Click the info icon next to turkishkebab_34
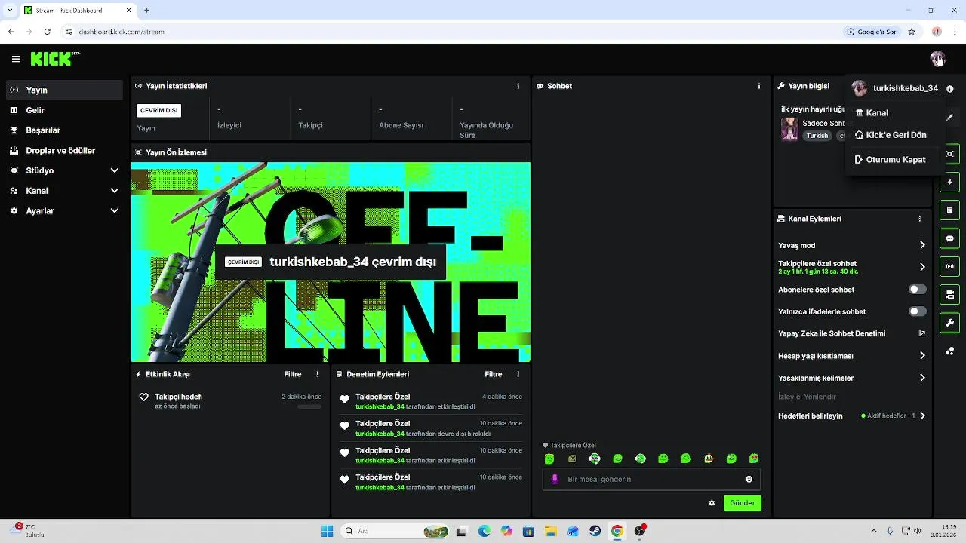 pos(949,88)
